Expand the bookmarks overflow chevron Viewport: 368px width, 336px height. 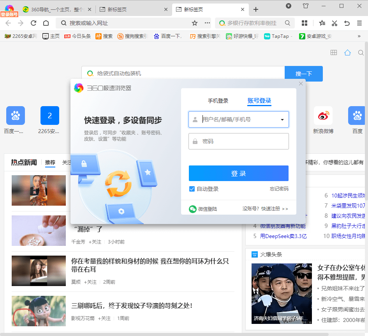pos(359,36)
